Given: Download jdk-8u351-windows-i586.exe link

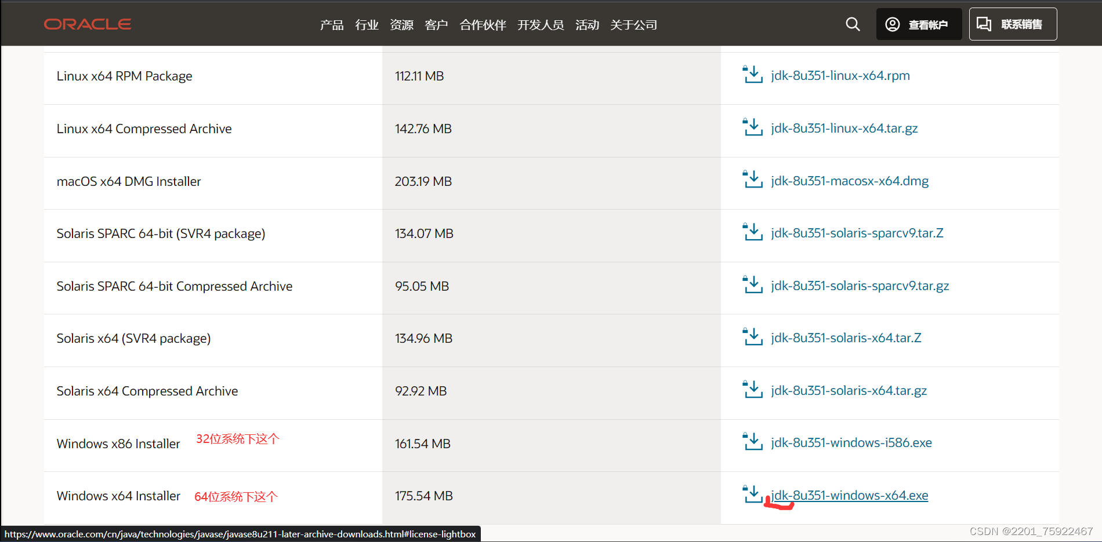Looking at the screenshot, I should [851, 442].
